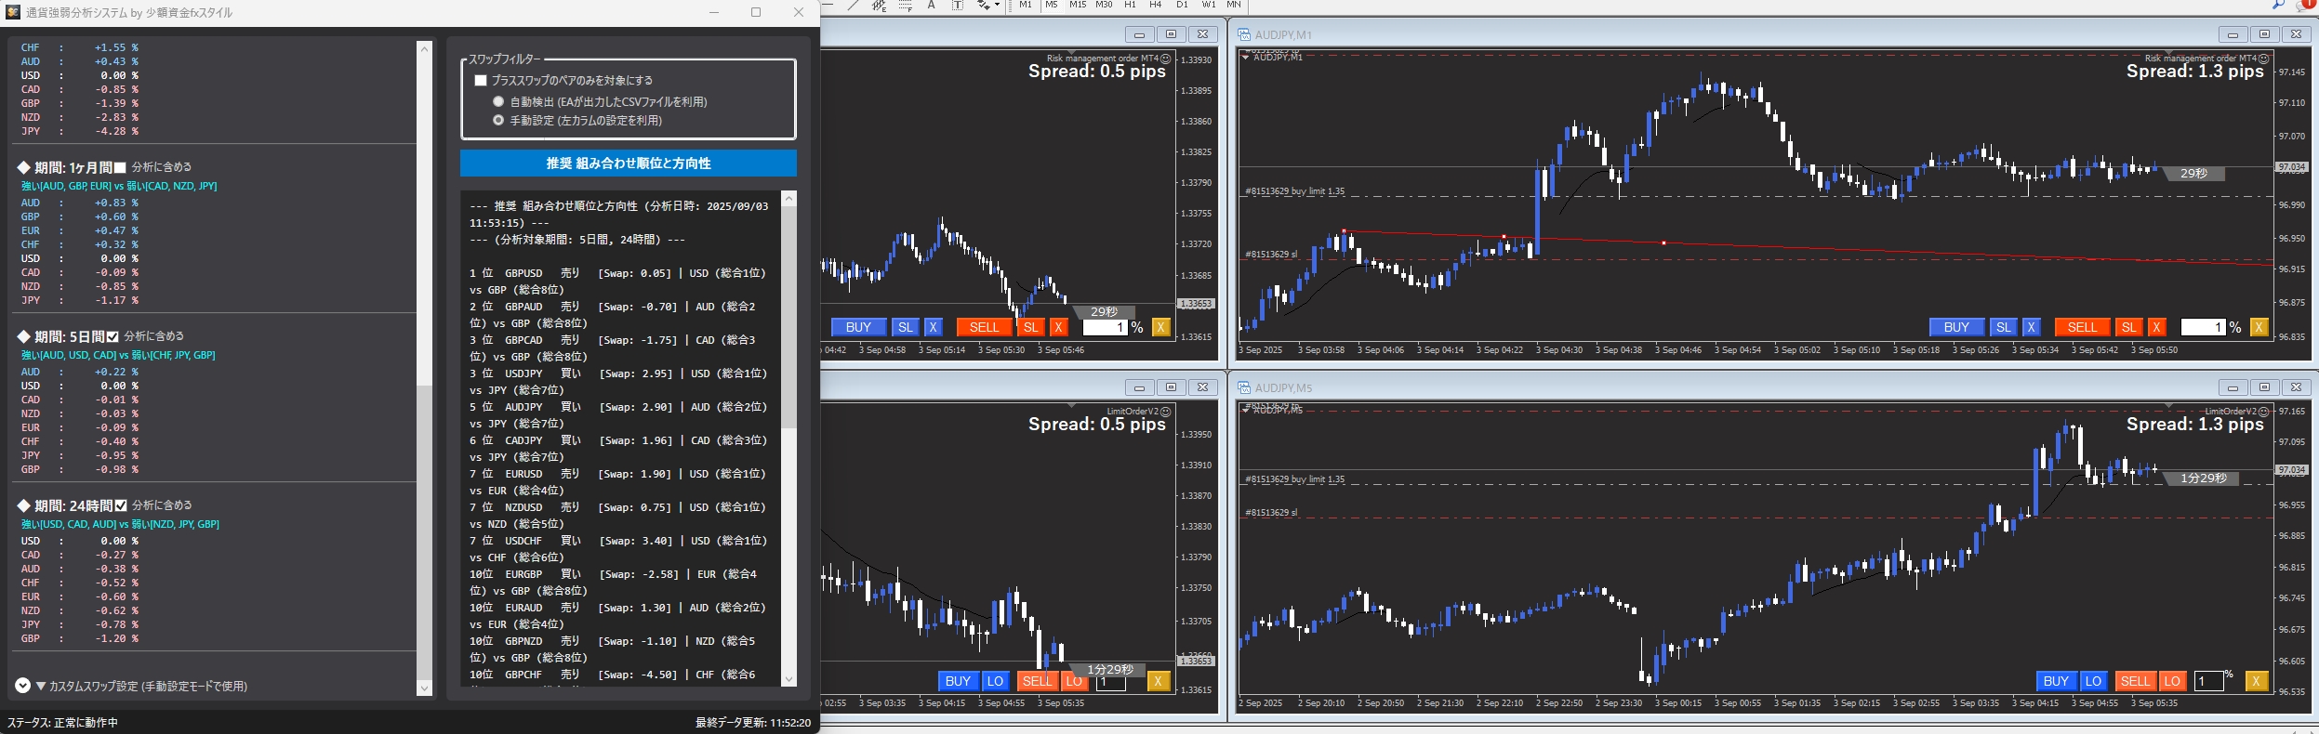Expand the カスタムスワップ設定 section

pos(23,686)
